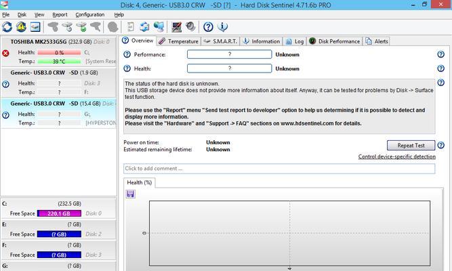The image size is (452, 271).
Task: Switch to the Temperature tab
Action: pos(179,41)
